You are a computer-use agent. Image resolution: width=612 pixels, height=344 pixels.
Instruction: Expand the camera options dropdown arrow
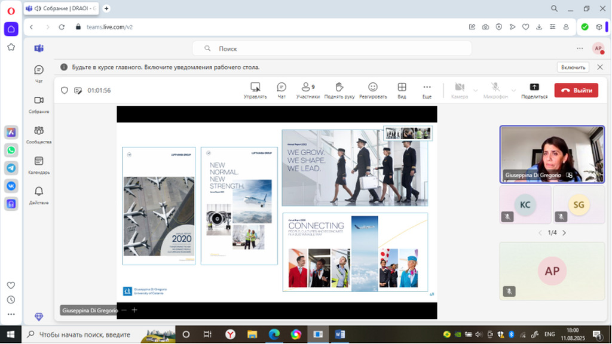coord(476,90)
